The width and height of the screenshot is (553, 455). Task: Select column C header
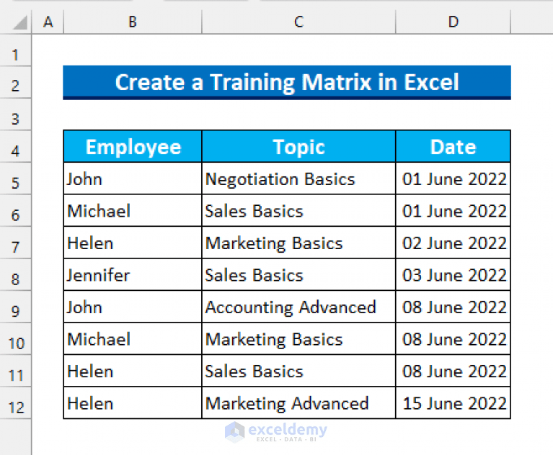click(298, 22)
